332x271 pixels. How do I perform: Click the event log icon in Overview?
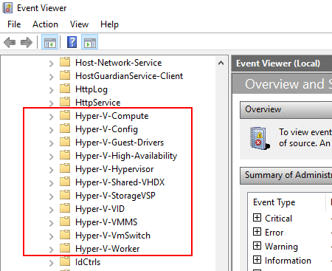(x=260, y=138)
